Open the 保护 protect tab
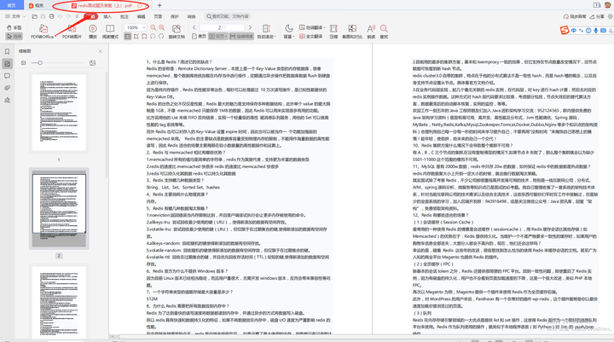This screenshot has width=614, height=342. coord(175,16)
